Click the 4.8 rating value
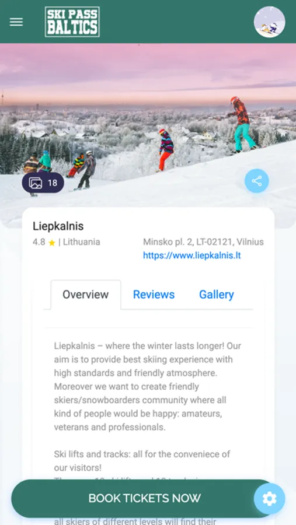This screenshot has height=525, width=296. click(x=39, y=242)
